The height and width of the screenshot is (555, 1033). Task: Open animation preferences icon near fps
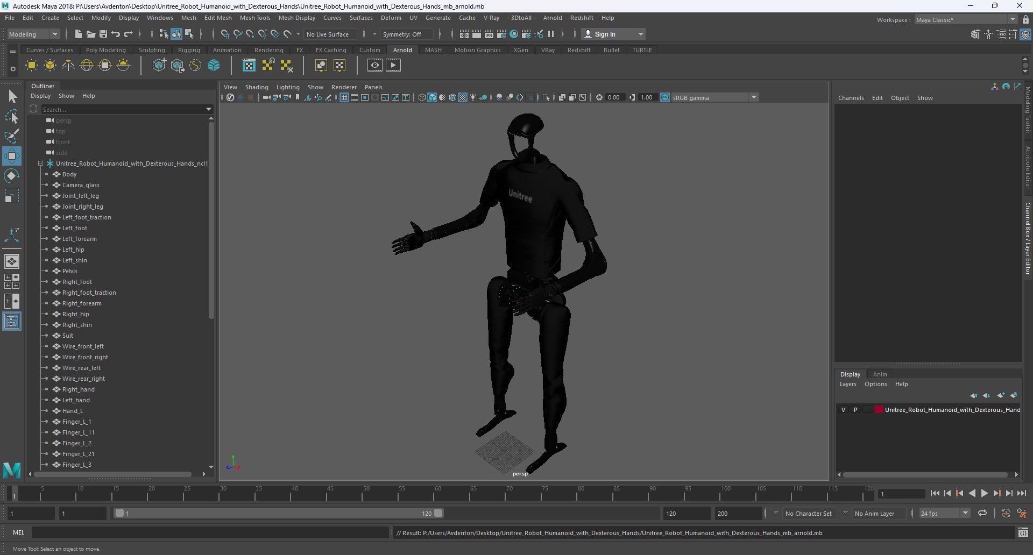point(1022,513)
